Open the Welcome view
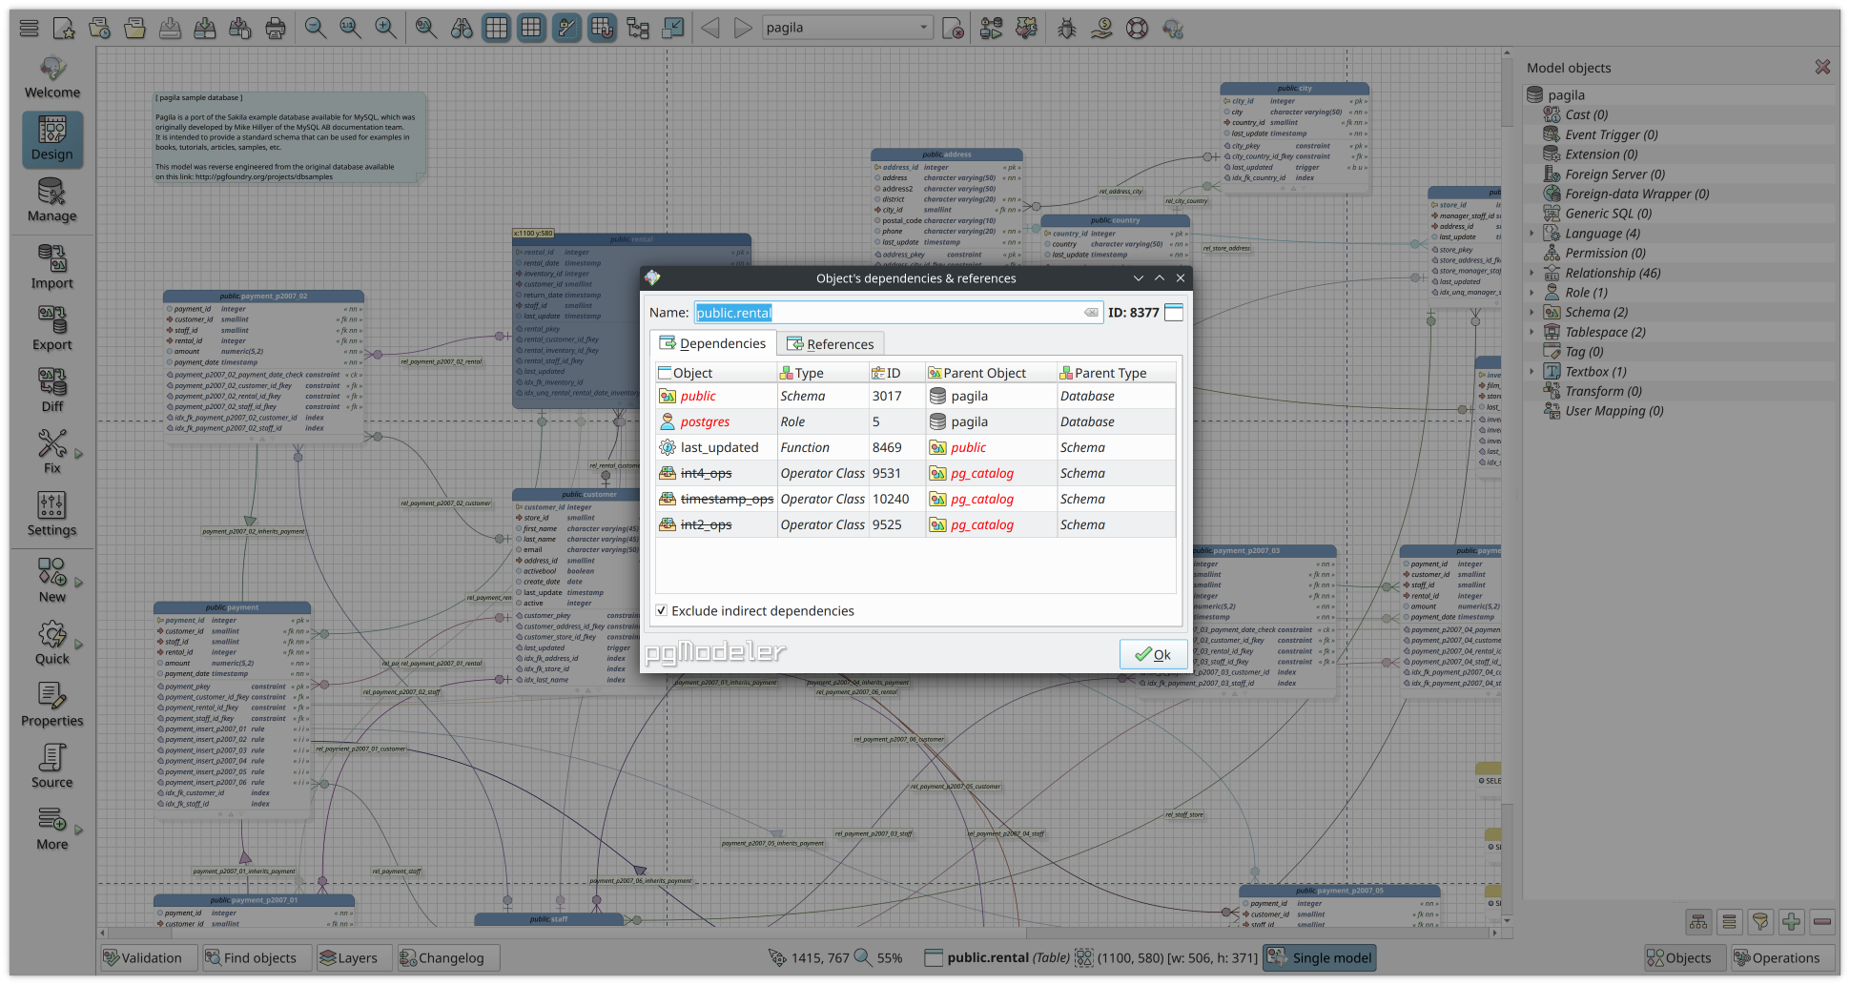Viewport: 1850px width, 985px height. [x=52, y=78]
